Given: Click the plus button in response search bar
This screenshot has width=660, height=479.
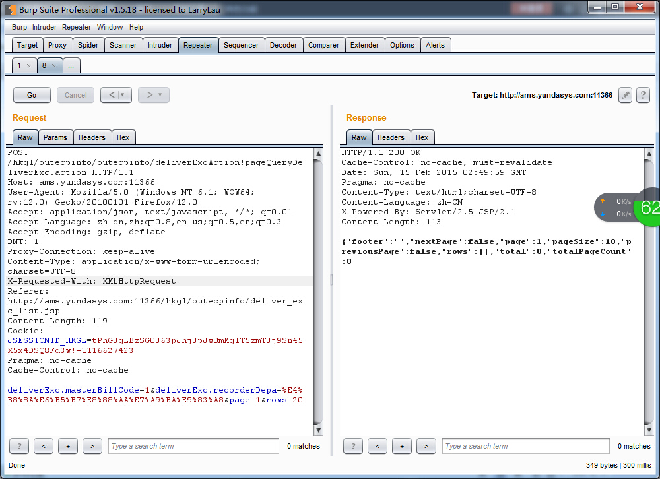Looking at the screenshot, I should [x=401, y=446].
